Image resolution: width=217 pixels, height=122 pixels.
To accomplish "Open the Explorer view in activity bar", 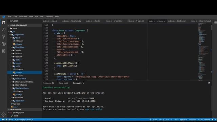I will (x=4, y=22).
